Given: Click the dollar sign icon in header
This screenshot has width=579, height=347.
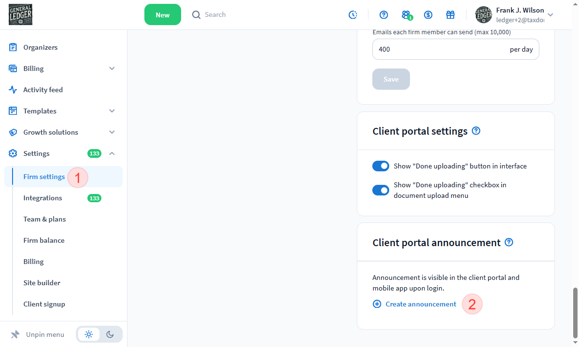Looking at the screenshot, I should click(428, 15).
